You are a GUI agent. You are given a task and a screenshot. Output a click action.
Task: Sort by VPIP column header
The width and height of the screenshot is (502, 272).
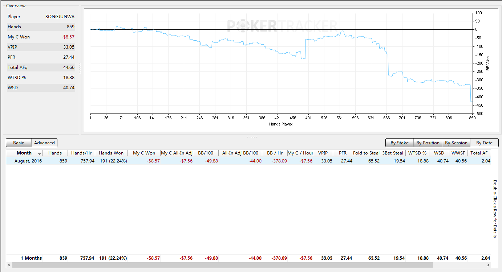click(x=323, y=153)
